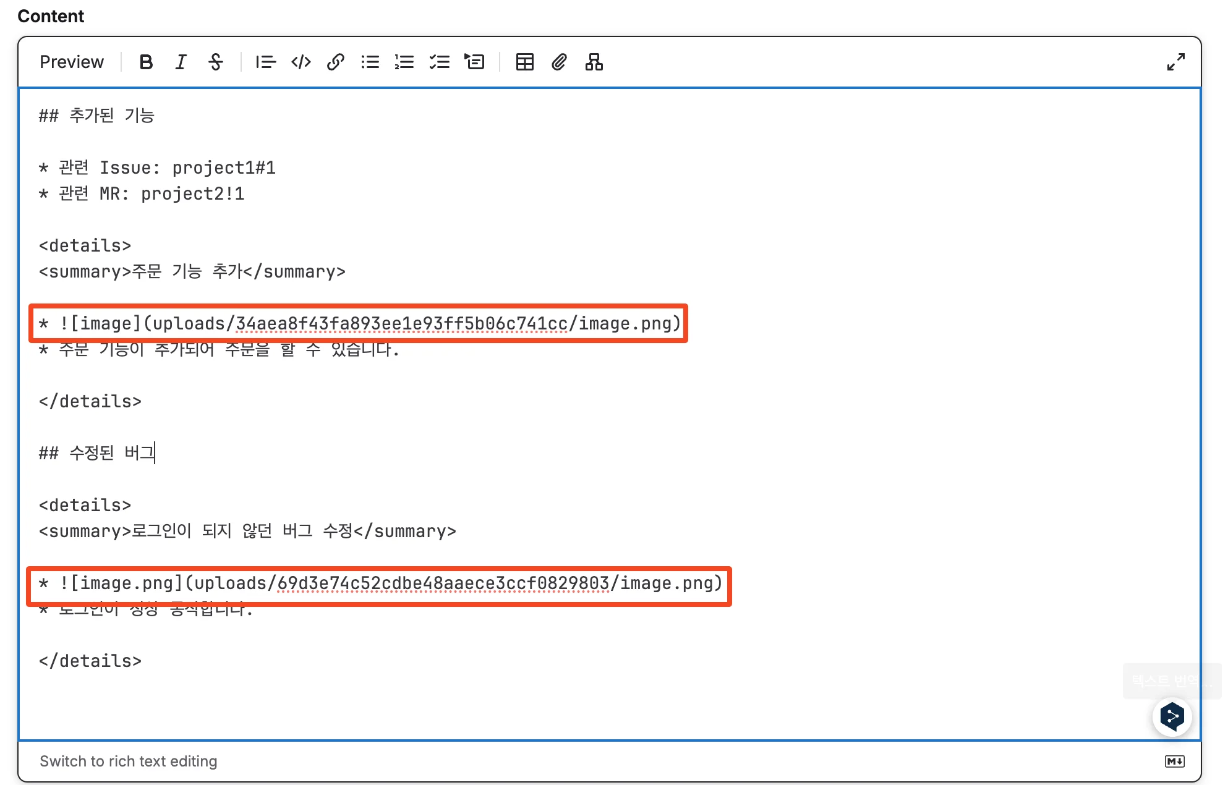Image resolution: width=1228 pixels, height=785 pixels.
Task: Toggle bold text formatting
Action: (x=146, y=62)
